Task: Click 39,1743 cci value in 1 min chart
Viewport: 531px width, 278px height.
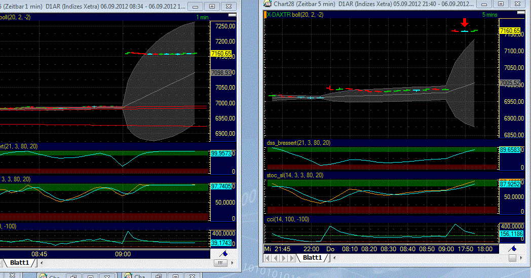Action: (x=221, y=243)
